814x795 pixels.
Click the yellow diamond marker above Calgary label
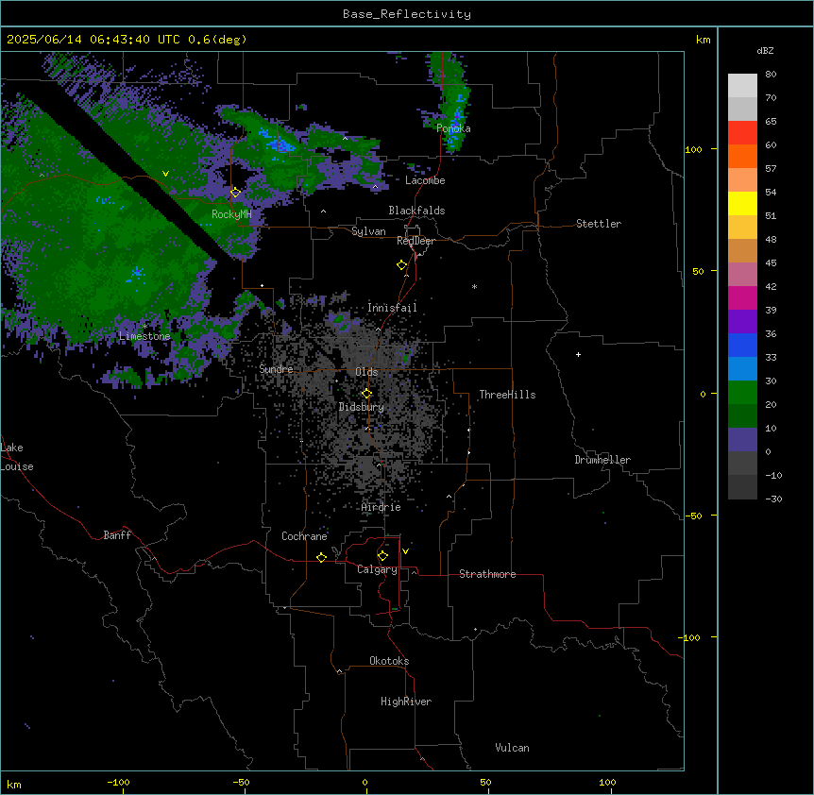(x=382, y=556)
